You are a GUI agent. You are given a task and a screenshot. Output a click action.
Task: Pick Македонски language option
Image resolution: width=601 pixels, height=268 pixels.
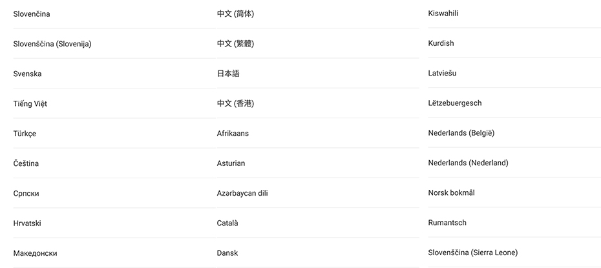36,253
